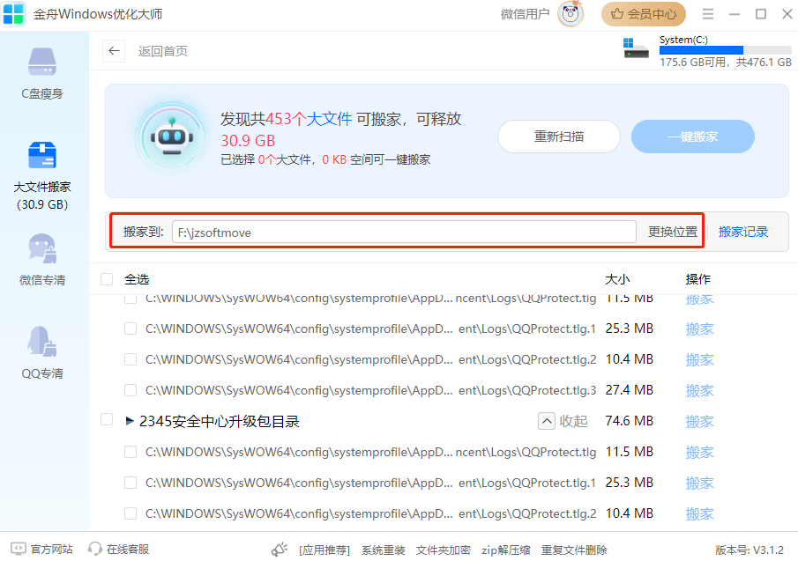Click the megaphone announcement icon
The height and width of the screenshot is (561, 798).
[x=280, y=550]
